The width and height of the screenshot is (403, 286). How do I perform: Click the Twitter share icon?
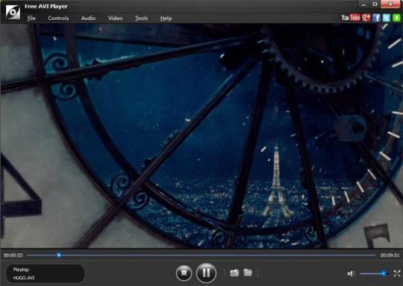coord(387,17)
